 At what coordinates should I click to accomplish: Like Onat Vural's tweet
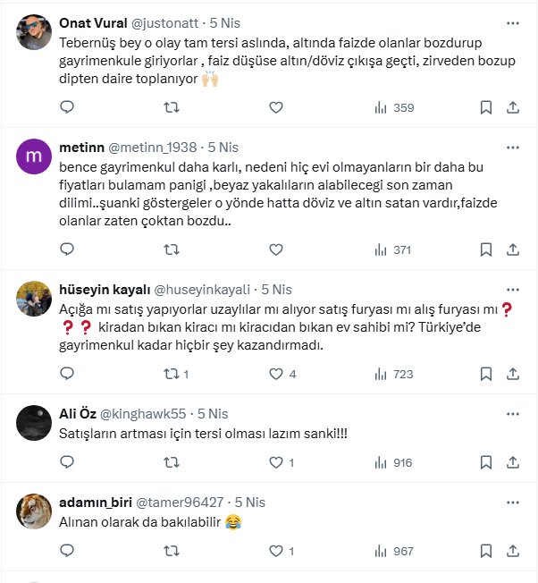pos(276,108)
